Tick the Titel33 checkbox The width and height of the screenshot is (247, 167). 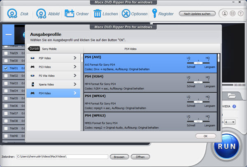tap(6, 83)
